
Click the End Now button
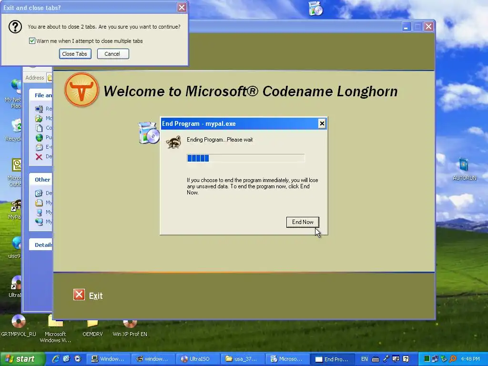point(303,222)
